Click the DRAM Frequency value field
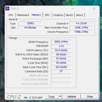Viewport: 102px width, 102px height. pos(61,42)
